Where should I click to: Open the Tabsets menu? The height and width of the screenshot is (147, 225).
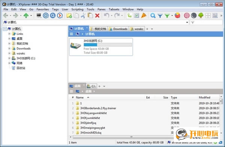coord(114,9)
